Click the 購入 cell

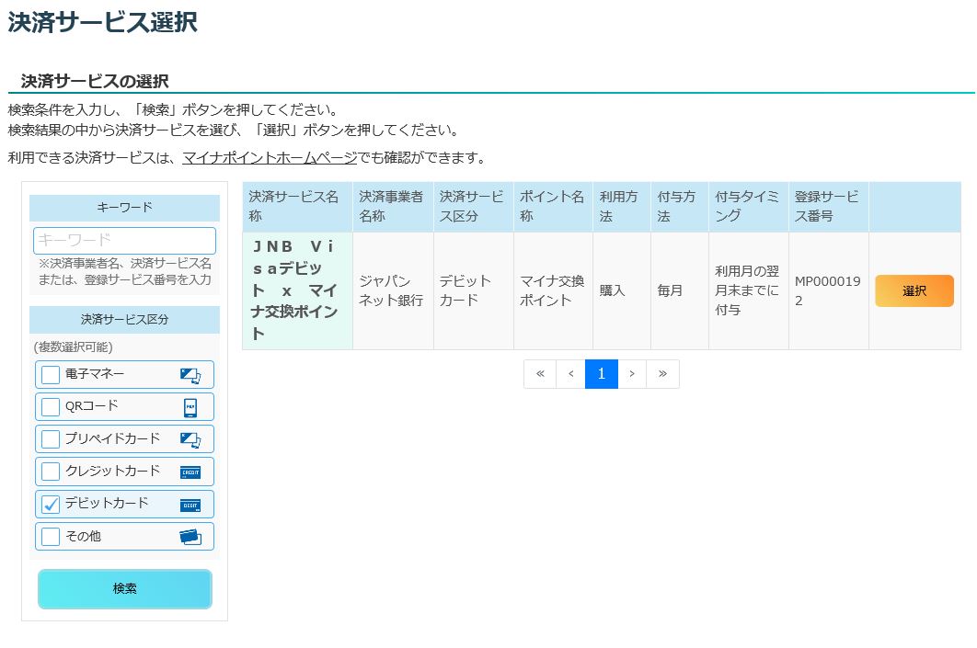click(622, 290)
